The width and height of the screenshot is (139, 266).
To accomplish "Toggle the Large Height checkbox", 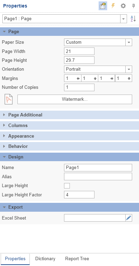I will (x=67, y=186).
